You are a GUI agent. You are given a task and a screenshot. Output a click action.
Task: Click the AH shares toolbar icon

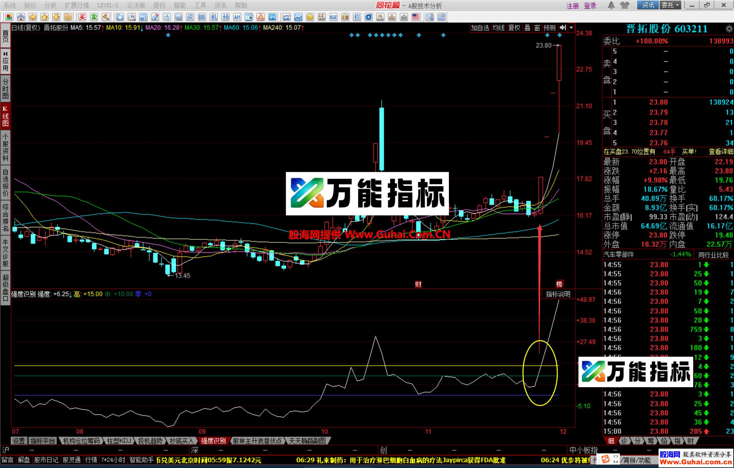pyautogui.click(x=237, y=17)
